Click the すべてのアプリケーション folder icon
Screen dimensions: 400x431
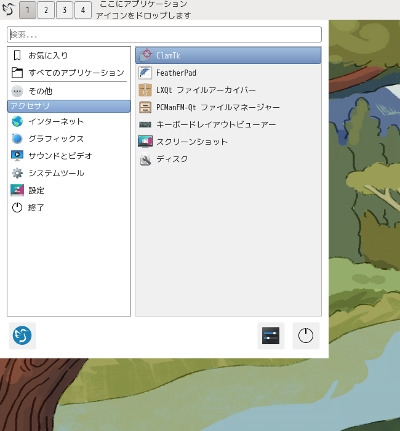pos(17,73)
